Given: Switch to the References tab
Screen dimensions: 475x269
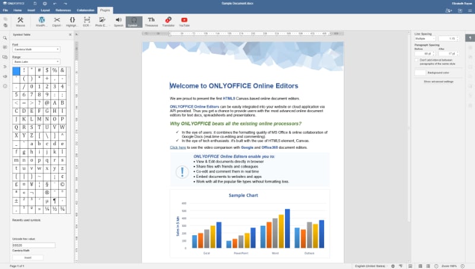Looking at the screenshot, I should tap(63, 10).
